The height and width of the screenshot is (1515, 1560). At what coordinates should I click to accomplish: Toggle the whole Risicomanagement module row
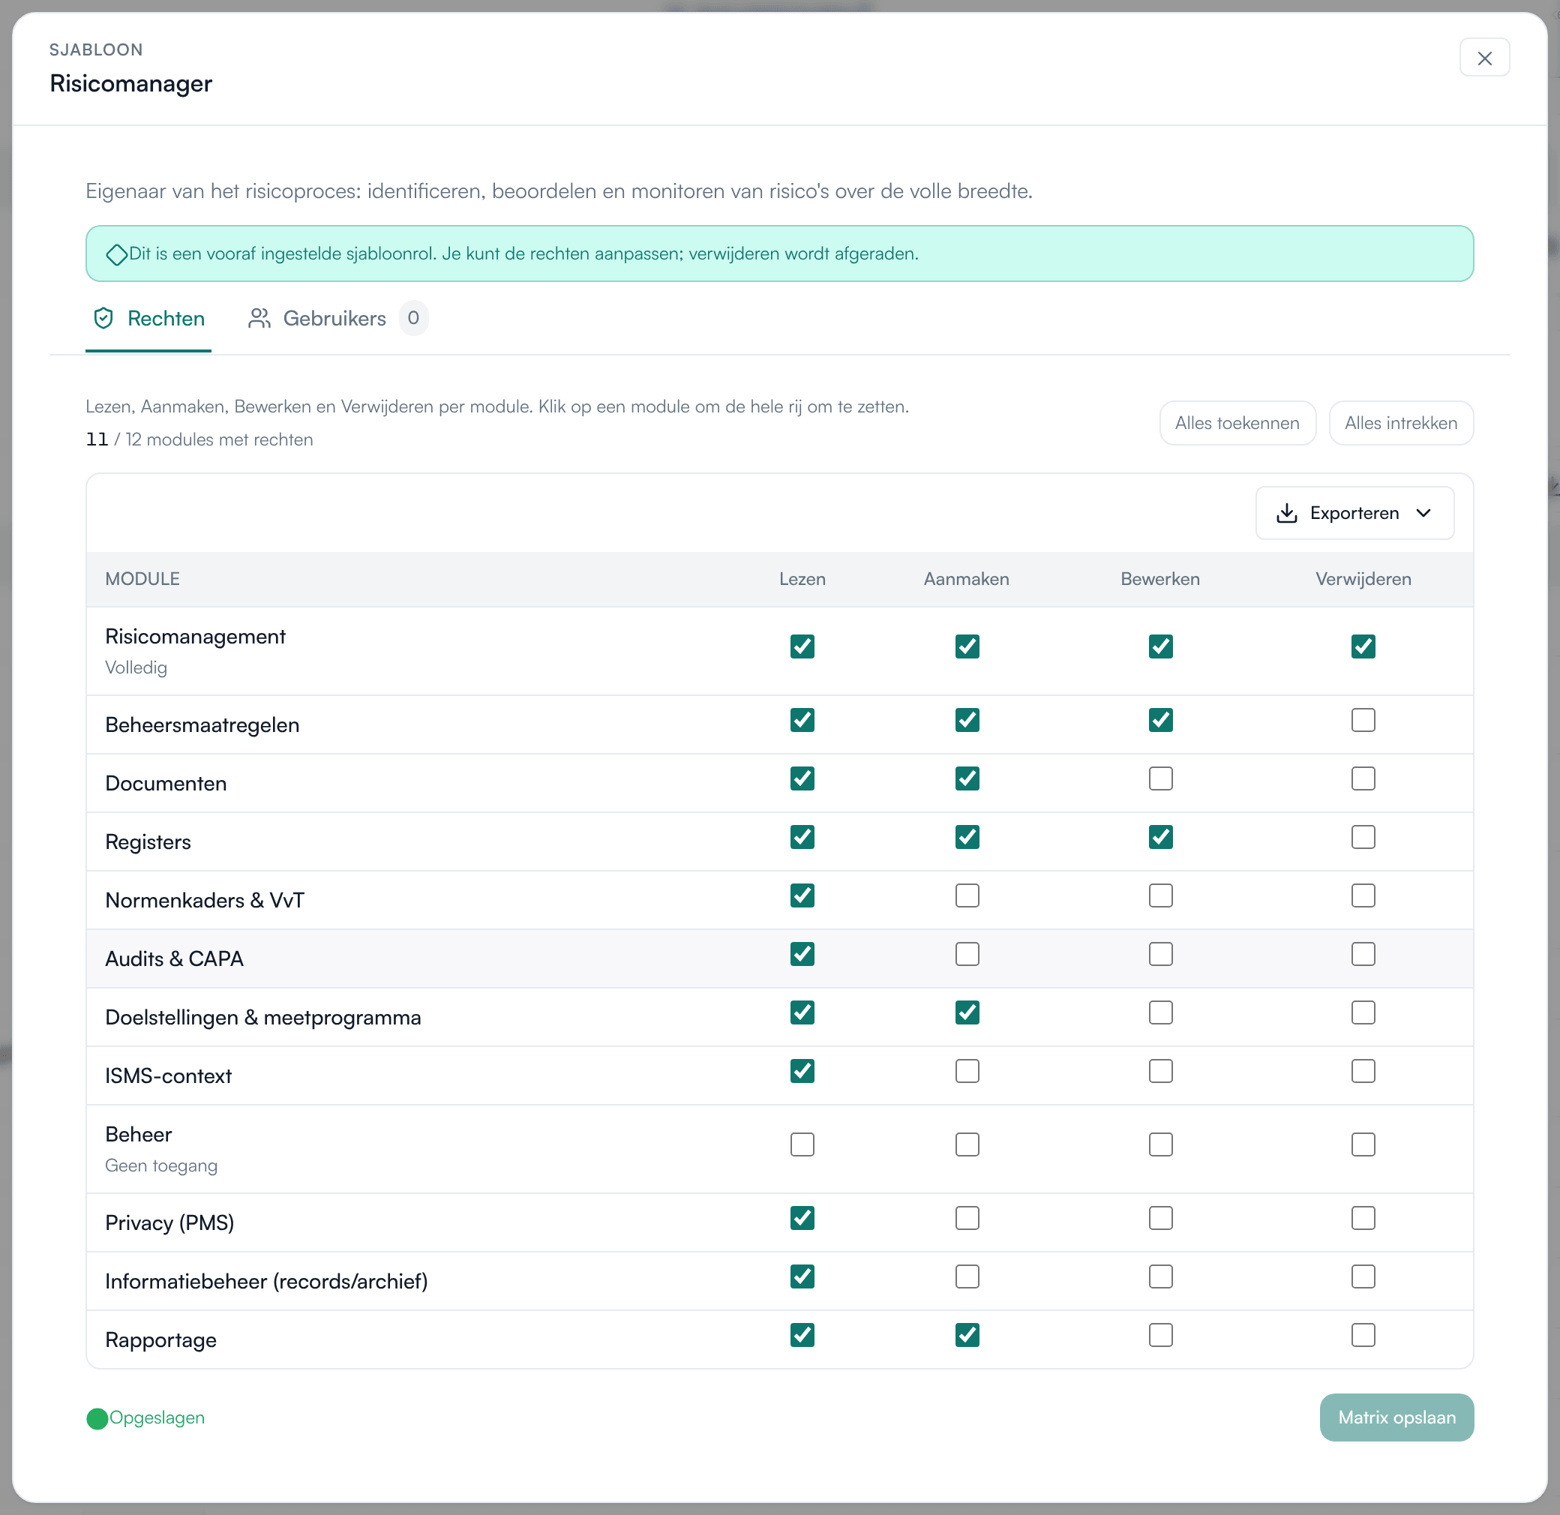point(195,637)
